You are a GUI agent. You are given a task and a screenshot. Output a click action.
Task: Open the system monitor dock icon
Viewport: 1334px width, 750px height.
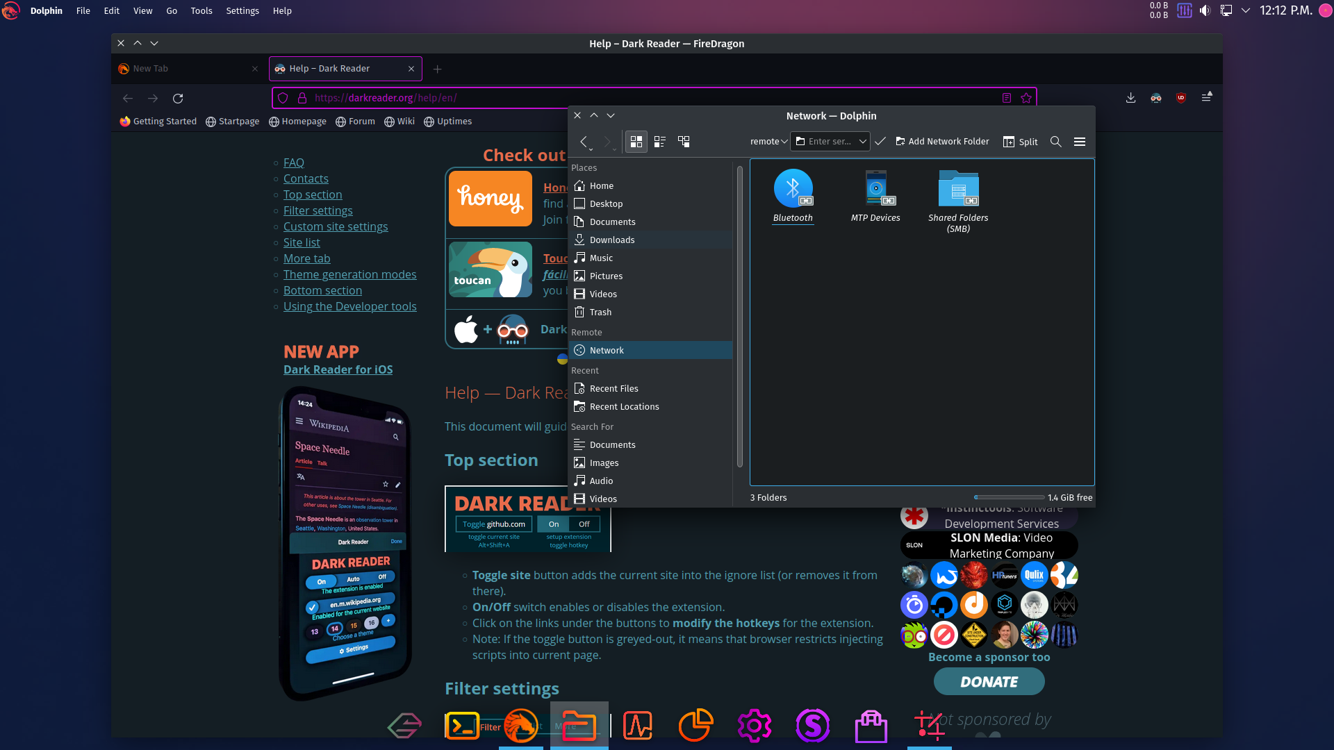coord(638,726)
